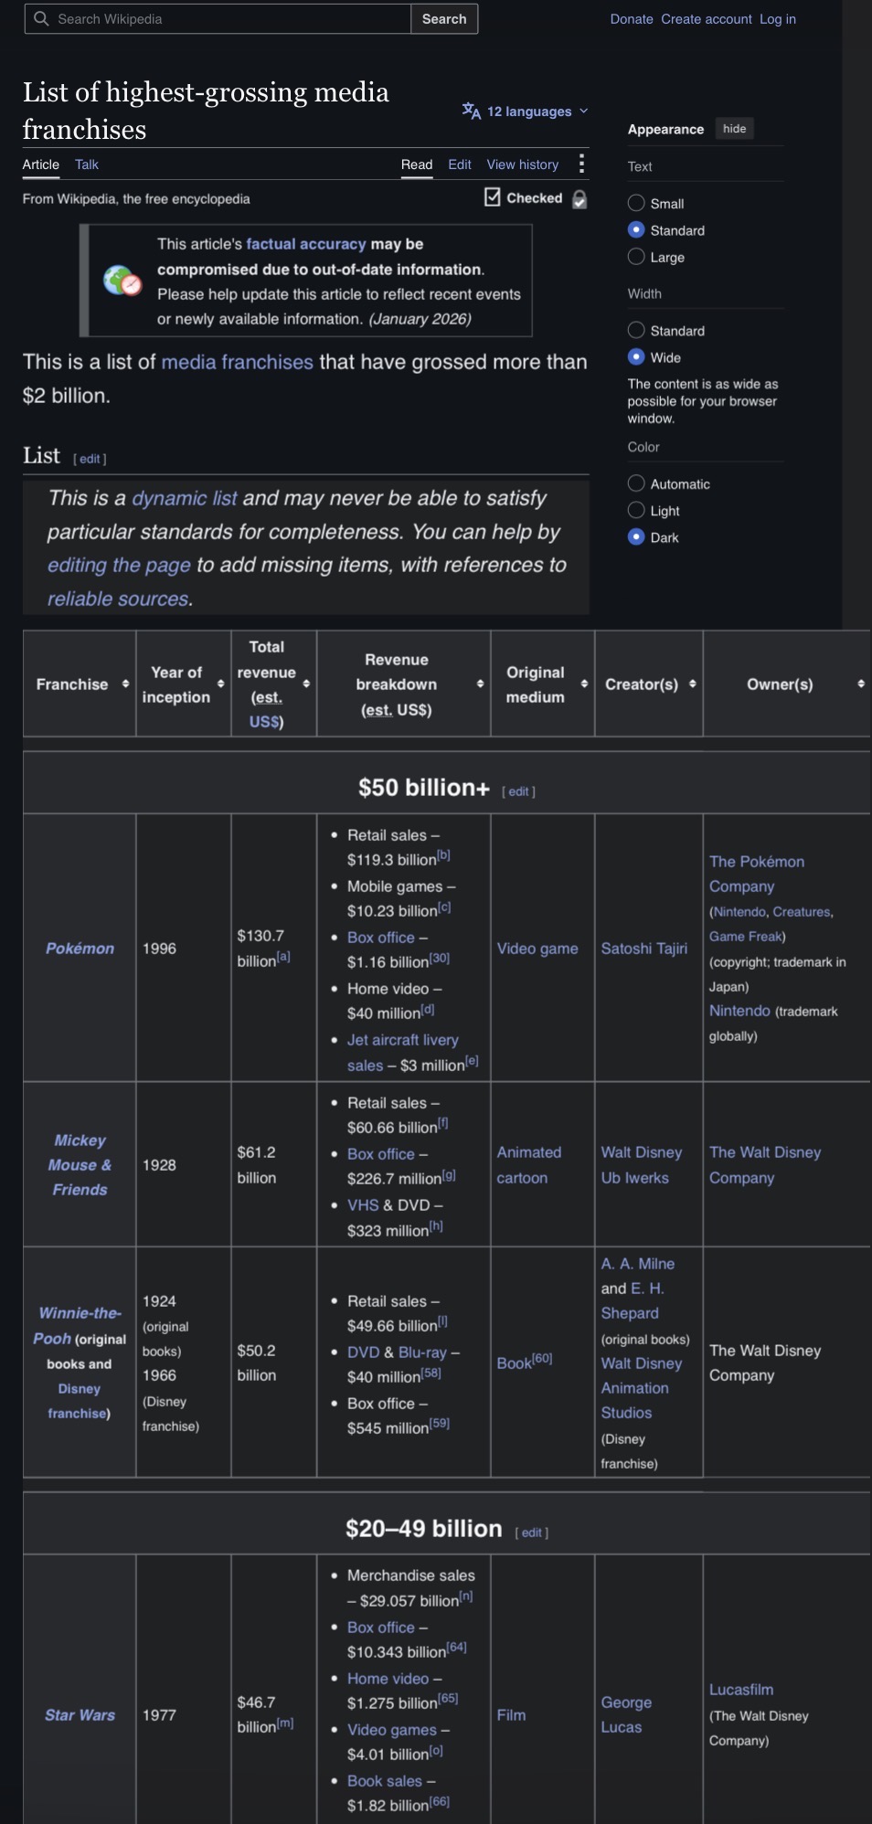Sort table by Revenue breakdown
Viewport: 872px width, 1824px height.
480,684
